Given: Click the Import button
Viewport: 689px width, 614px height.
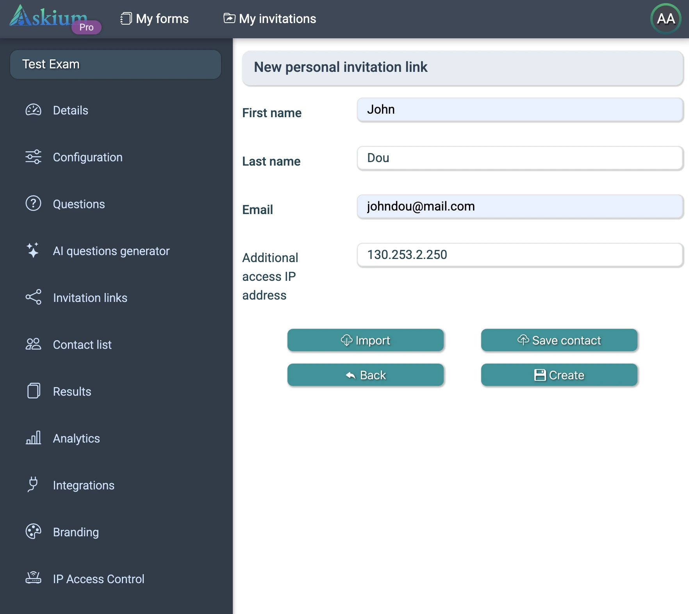Looking at the screenshot, I should [365, 340].
